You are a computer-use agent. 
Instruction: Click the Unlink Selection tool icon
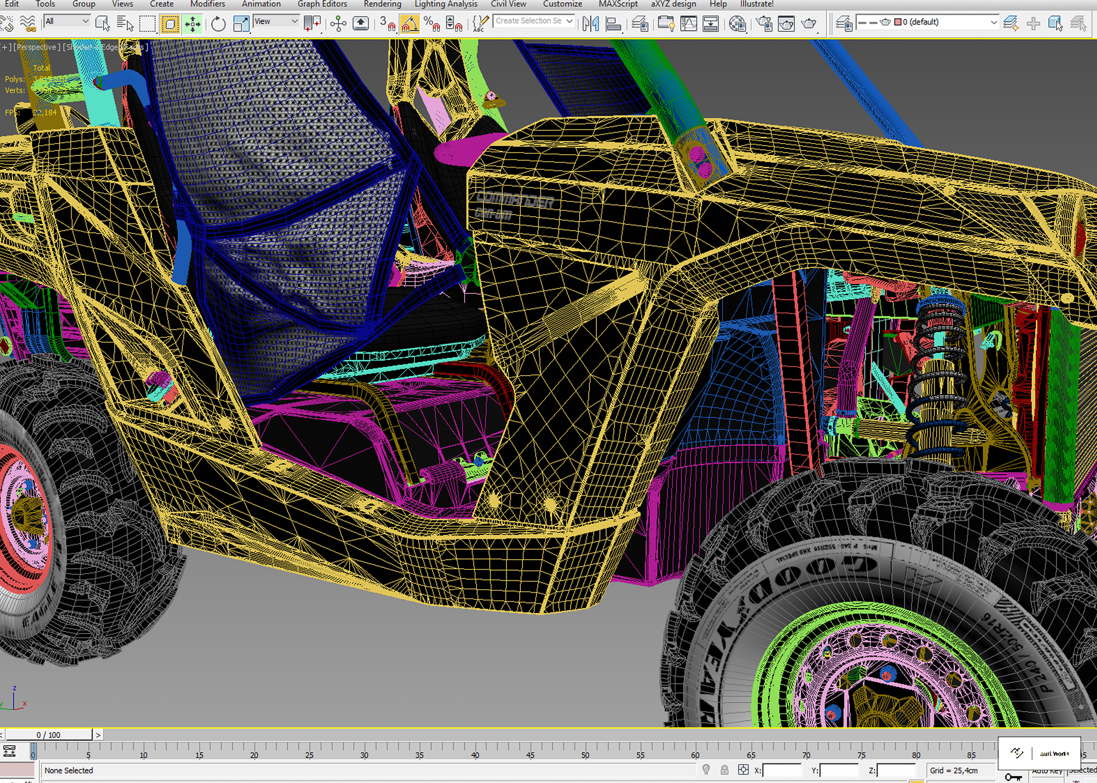click(6, 23)
